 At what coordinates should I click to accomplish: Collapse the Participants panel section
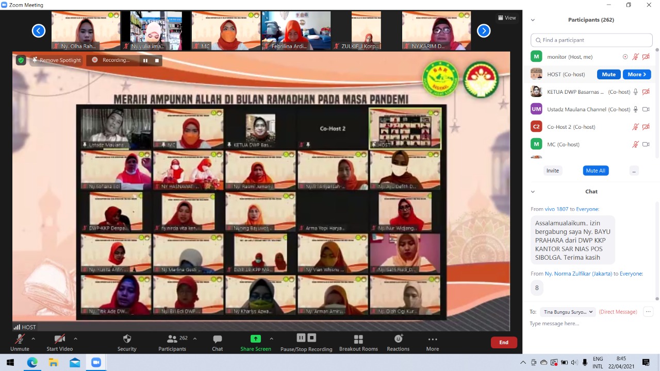533,20
